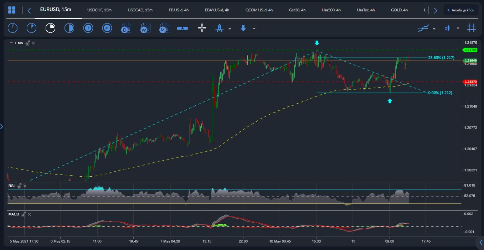This screenshot has height=250, width=484.
Task: Click the green 1.21783 price label
Action: tap(469, 50)
